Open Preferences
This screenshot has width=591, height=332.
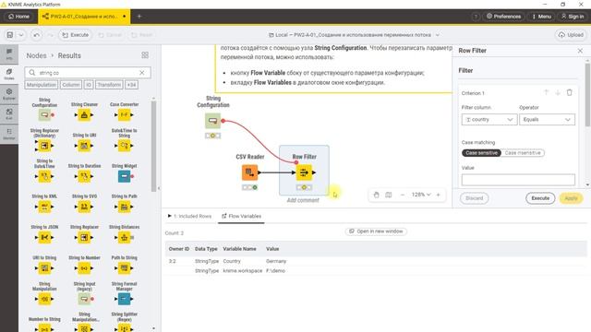(503, 17)
